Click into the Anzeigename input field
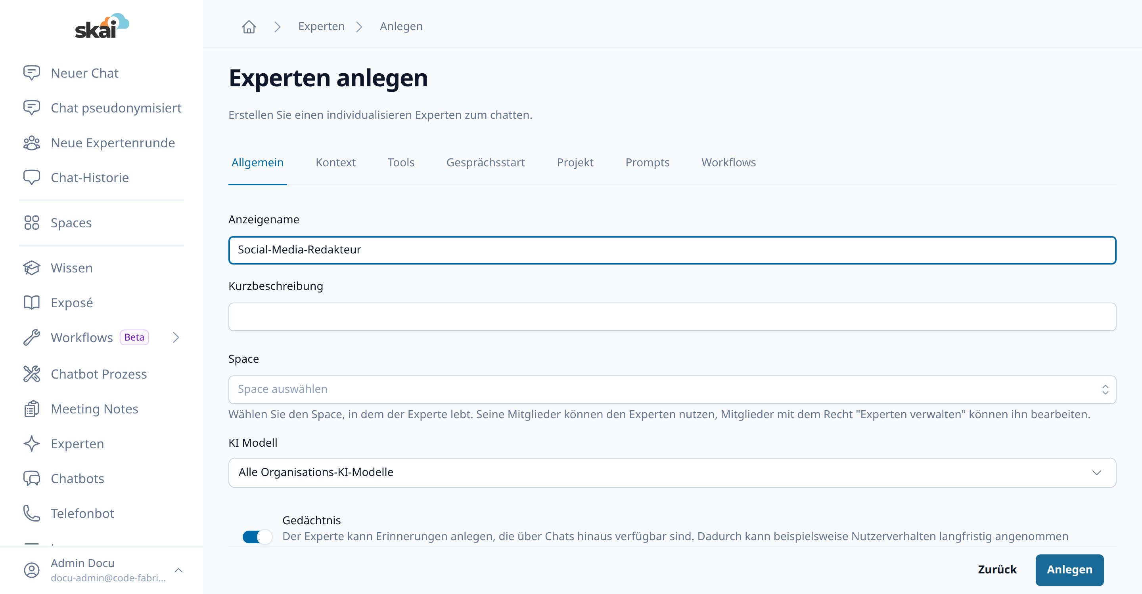 (x=672, y=250)
